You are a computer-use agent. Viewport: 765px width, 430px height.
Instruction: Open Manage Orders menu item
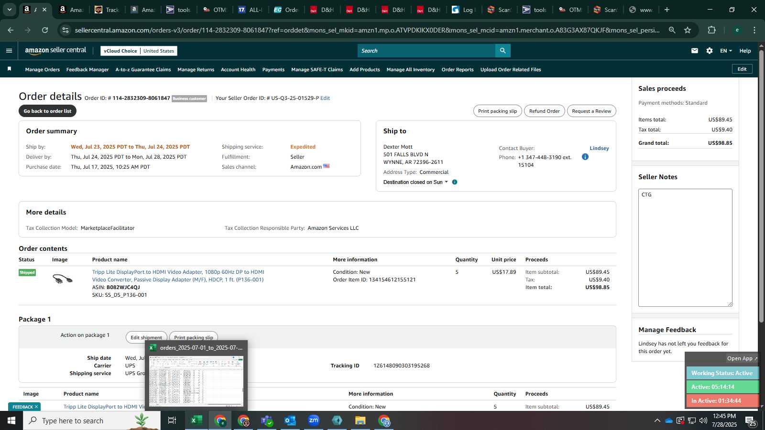(43, 70)
